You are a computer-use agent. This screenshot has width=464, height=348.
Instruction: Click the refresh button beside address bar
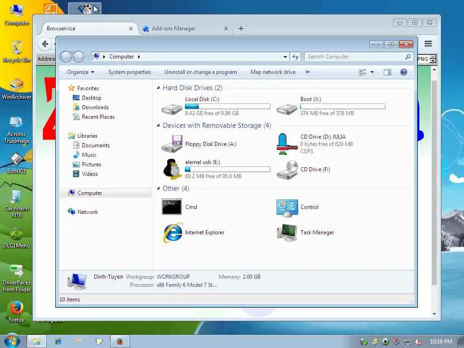tap(295, 57)
